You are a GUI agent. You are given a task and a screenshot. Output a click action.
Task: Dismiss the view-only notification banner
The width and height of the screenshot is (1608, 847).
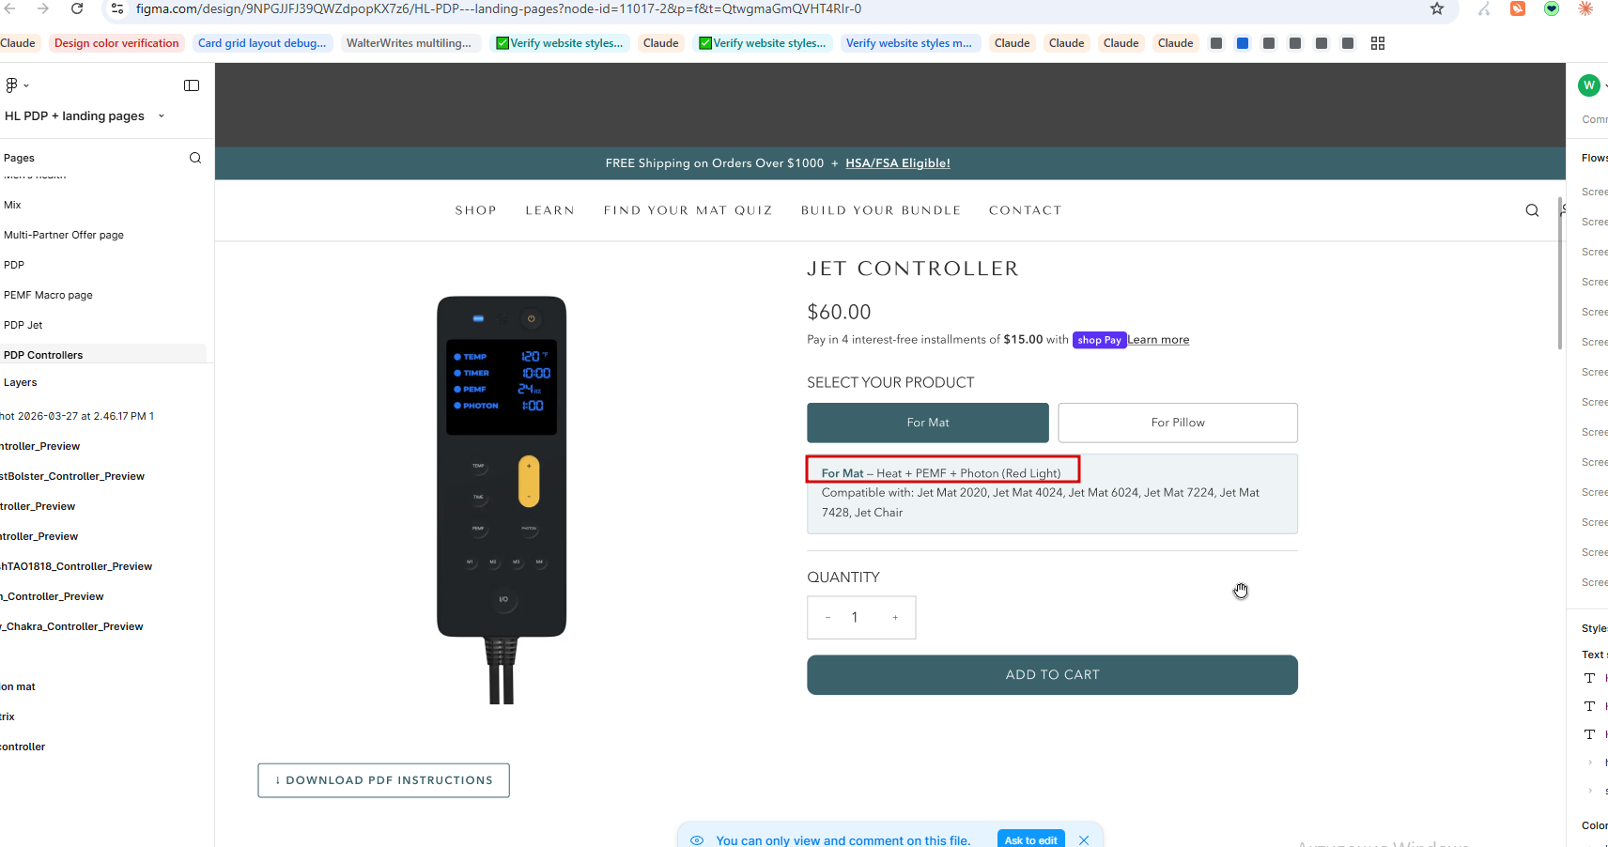pyautogui.click(x=1084, y=840)
